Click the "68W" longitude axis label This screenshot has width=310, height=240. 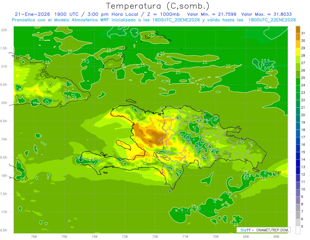(x=276, y=237)
